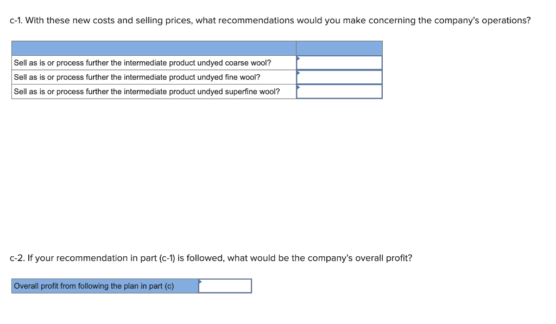556x324 pixels.
Task: Click inside the recommendations answer table
Action: click(x=197, y=69)
